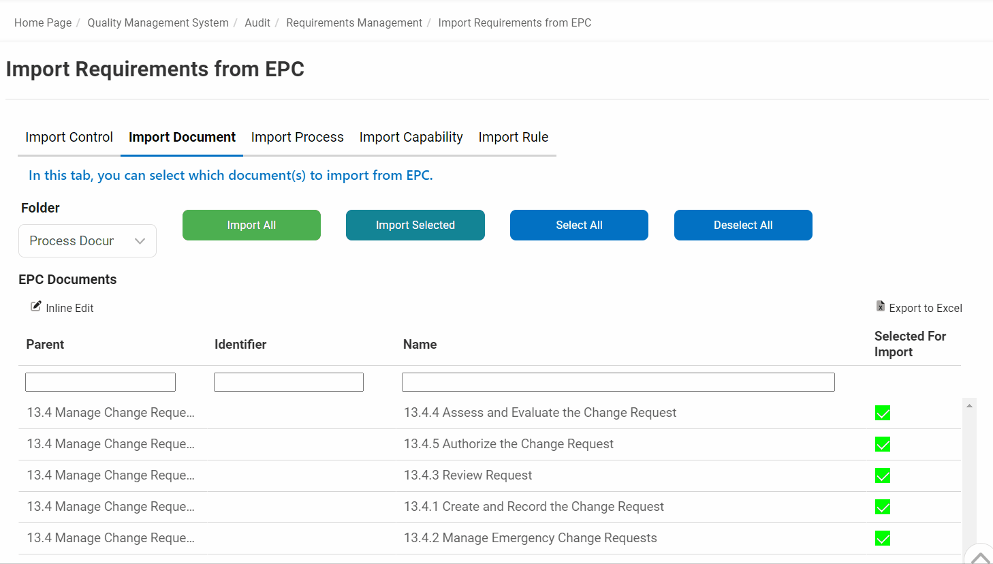Click the Name column filter field
Screen dimensions: 993x564
tap(618, 382)
